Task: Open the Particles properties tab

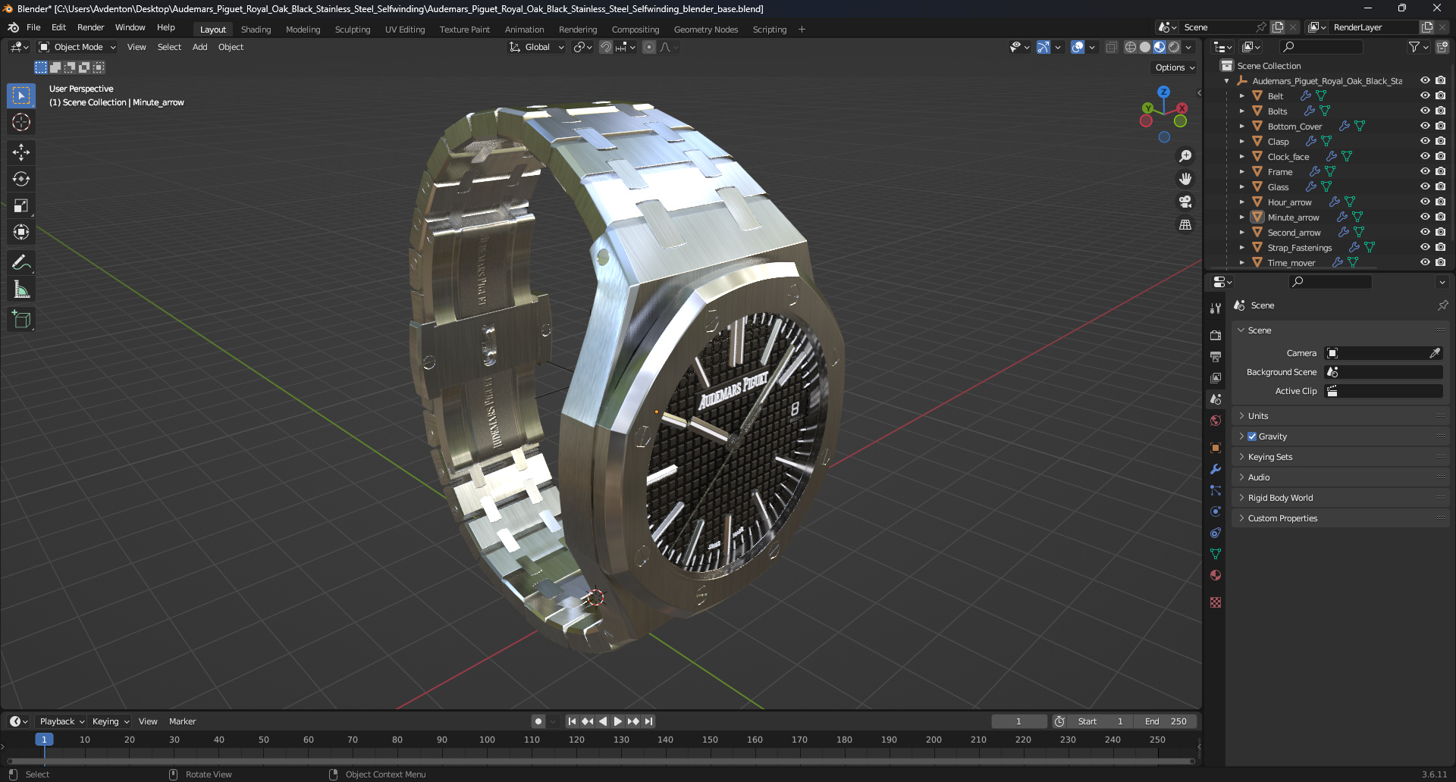Action: (x=1216, y=490)
